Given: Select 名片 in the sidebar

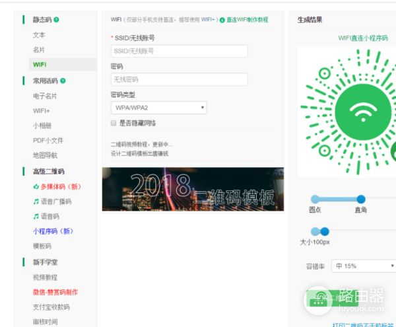Looking at the screenshot, I should 39,50.
